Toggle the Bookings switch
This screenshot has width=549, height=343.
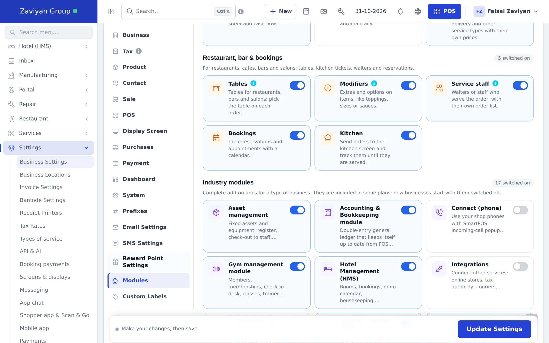coord(297,135)
